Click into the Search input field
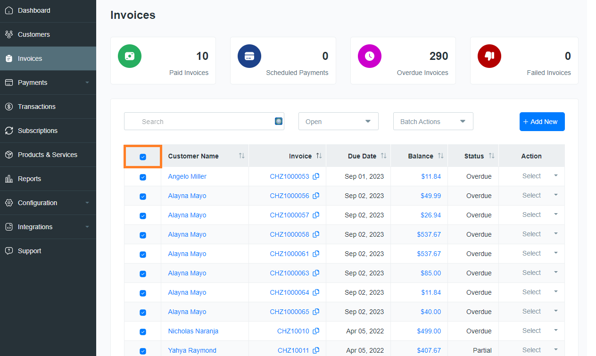Viewport: 596px width, 356px height. pyautogui.click(x=204, y=121)
